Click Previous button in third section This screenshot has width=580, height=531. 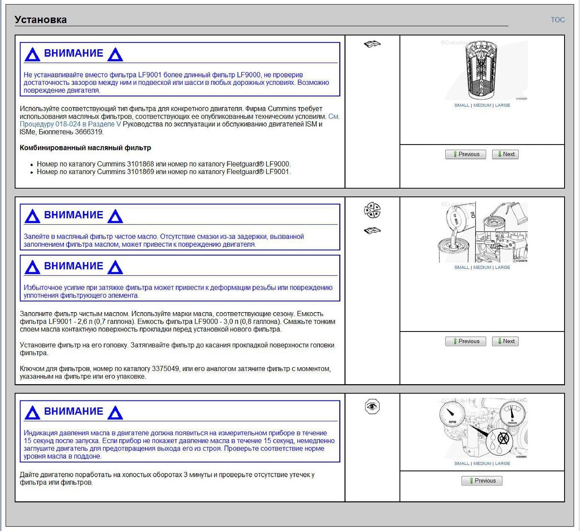click(482, 481)
